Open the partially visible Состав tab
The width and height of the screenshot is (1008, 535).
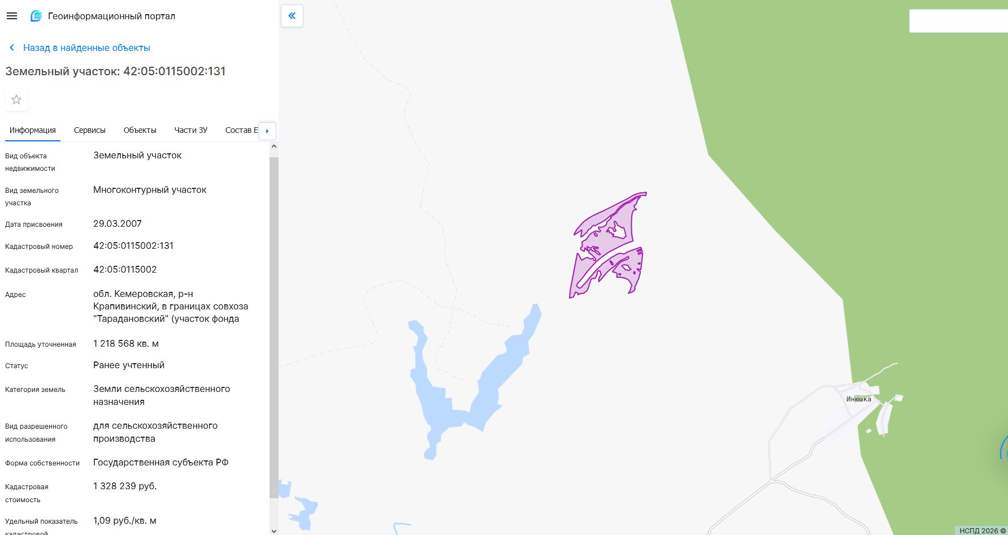[241, 130]
